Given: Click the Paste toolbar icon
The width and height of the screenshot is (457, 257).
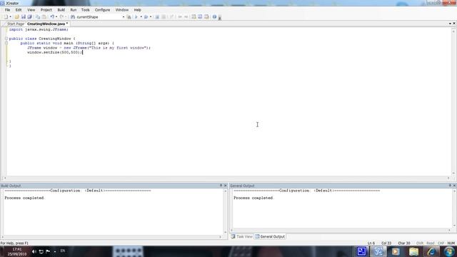Looking at the screenshot, I should click(x=44, y=17).
